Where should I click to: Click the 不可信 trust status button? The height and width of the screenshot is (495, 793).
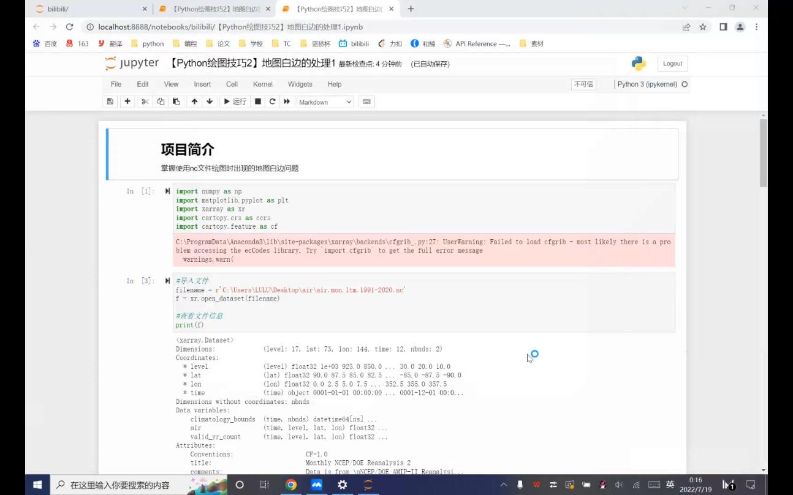point(583,84)
